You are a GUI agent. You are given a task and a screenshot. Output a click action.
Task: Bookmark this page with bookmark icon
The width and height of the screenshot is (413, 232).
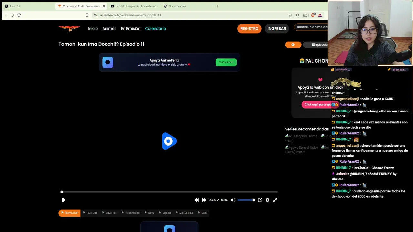coord(87,15)
